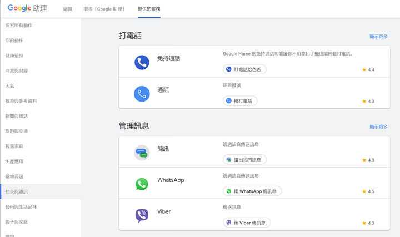Screen dimensions: 400x237
Task: Click 顯示更多 beside 管理訊息
Action: click(378, 127)
